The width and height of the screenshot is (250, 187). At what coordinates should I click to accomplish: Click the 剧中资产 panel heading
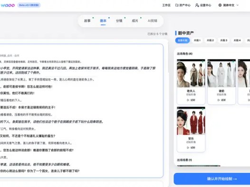coord(186,33)
